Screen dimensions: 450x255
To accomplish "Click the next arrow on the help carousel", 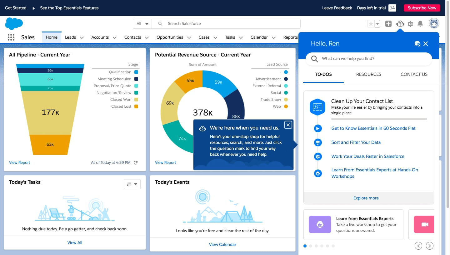I will (x=430, y=246).
